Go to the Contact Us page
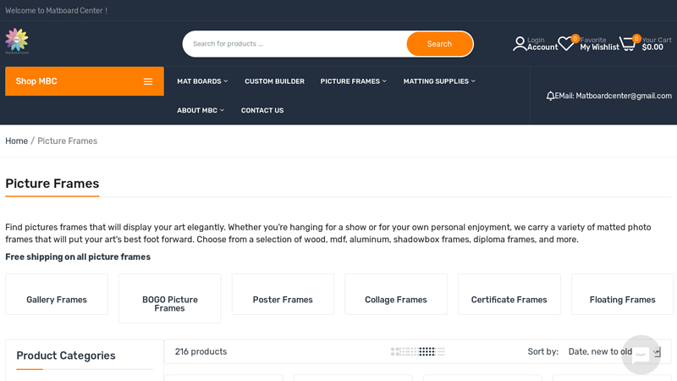The height and width of the screenshot is (381, 677). 262,110
